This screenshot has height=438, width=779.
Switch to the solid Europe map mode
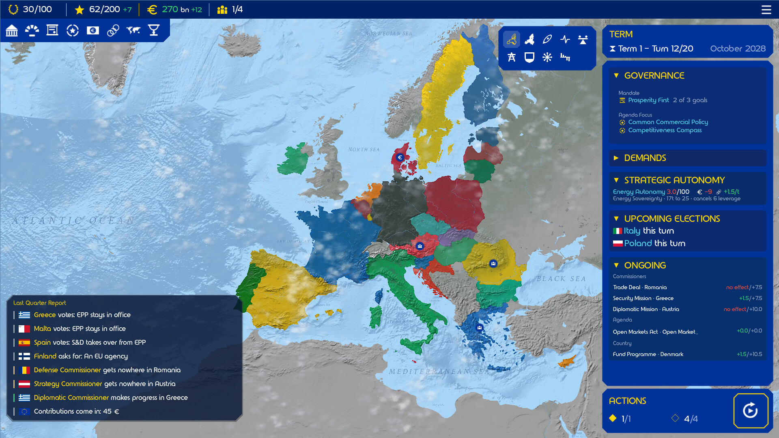pyautogui.click(x=529, y=39)
